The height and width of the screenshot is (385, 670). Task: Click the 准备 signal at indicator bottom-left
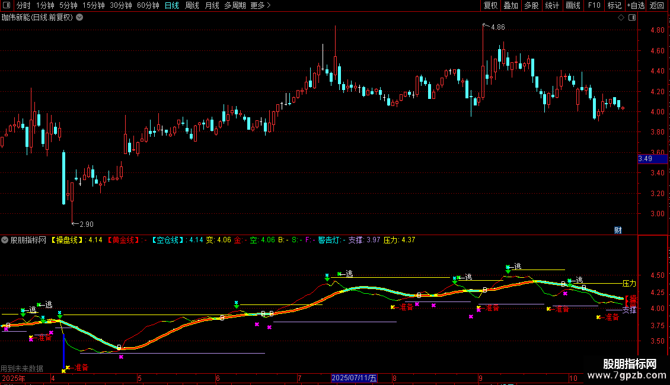pos(81,367)
